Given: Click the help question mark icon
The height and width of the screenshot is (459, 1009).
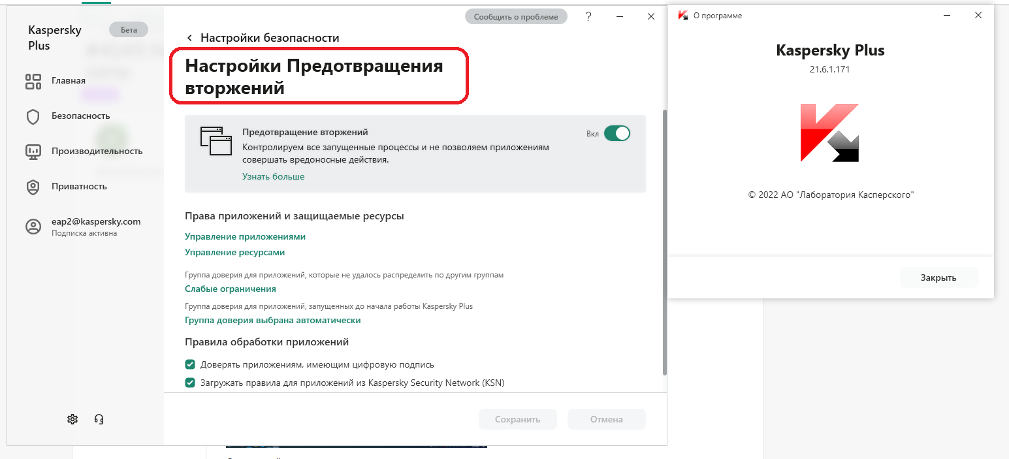Looking at the screenshot, I should coord(588,16).
